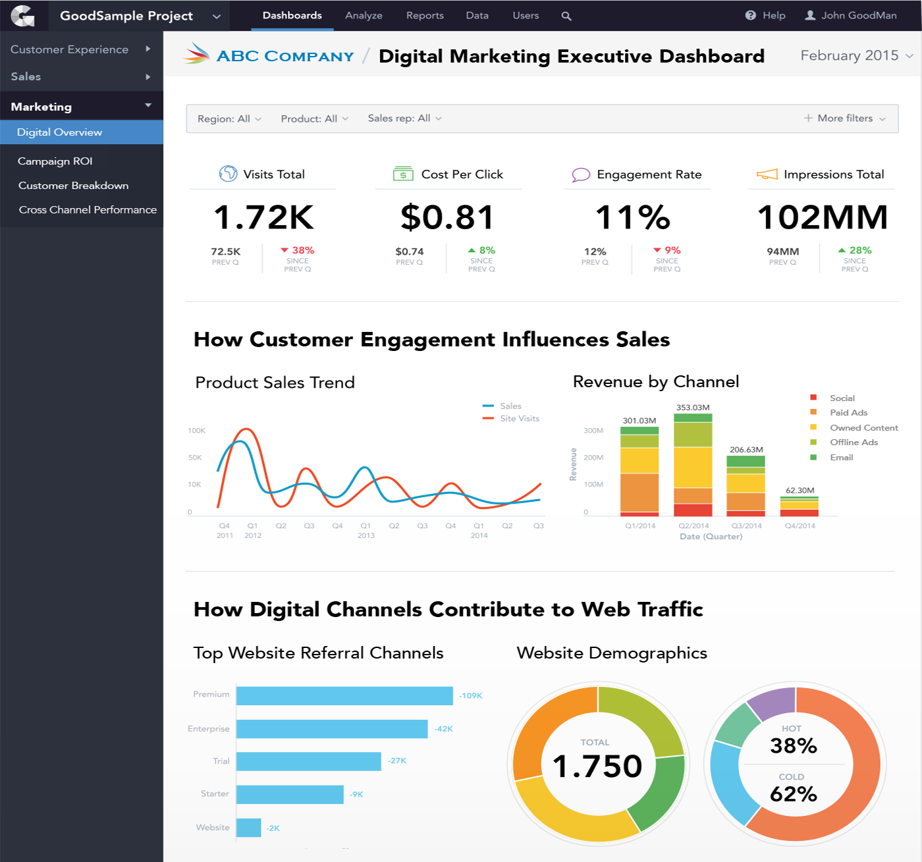Screen dimensions: 922x862
Task: Open the search magnifier icon
Action: pyautogui.click(x=566, y=16)
